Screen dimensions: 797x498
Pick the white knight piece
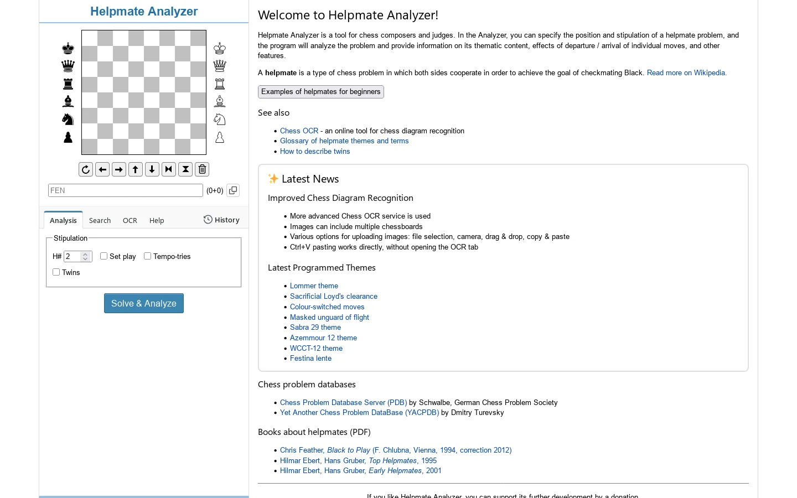point(220,119)
